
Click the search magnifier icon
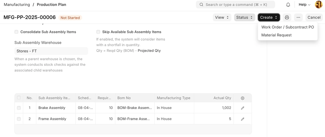(201, 5)
